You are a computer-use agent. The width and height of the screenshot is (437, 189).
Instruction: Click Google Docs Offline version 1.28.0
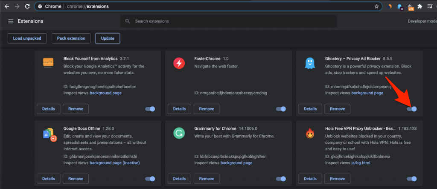(x=108, y=128)
